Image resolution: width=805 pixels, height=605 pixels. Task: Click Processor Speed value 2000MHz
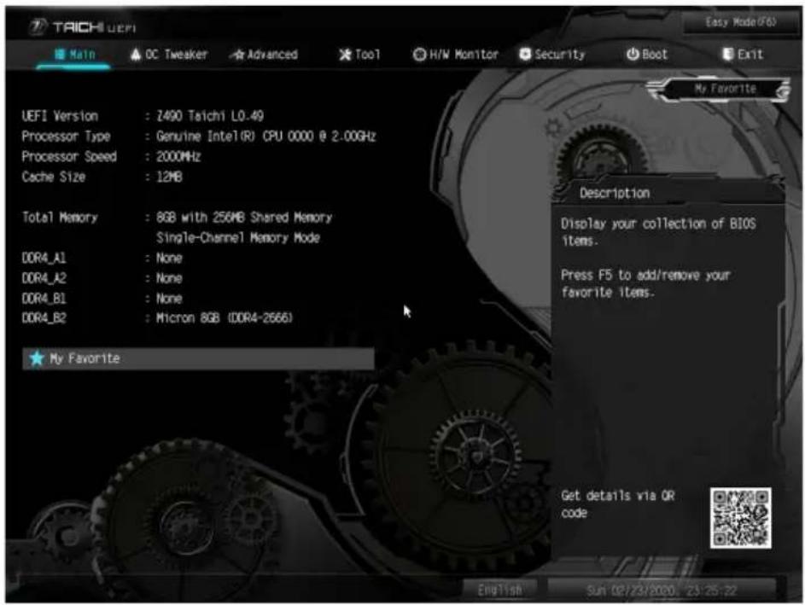pyautogui.click(x=178, y=156)
